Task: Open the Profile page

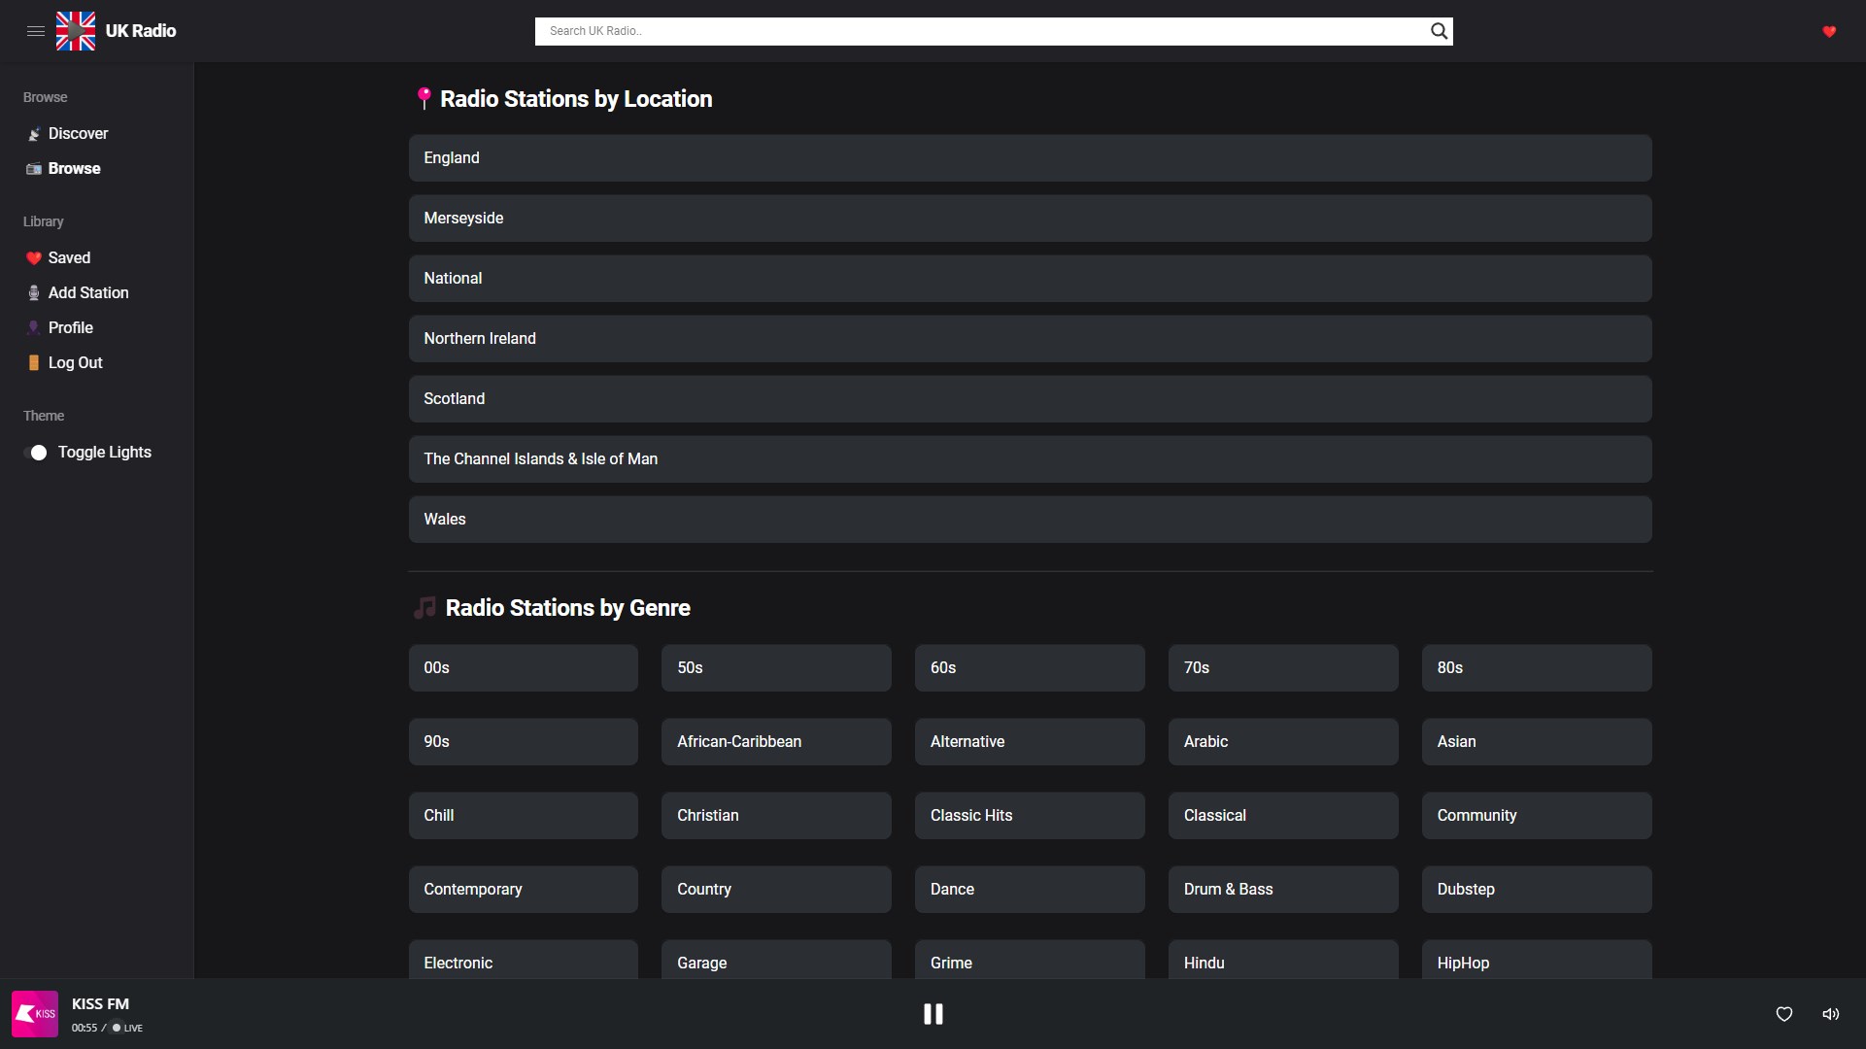Action: (70, 328)
